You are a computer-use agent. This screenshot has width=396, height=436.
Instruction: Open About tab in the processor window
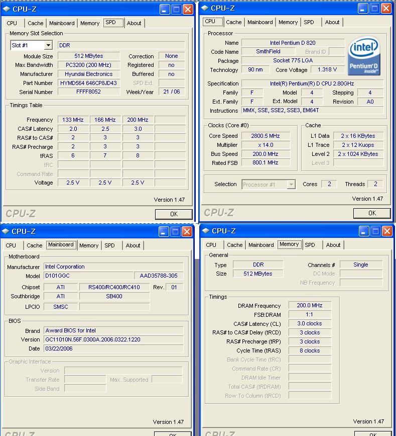(332, 22)
